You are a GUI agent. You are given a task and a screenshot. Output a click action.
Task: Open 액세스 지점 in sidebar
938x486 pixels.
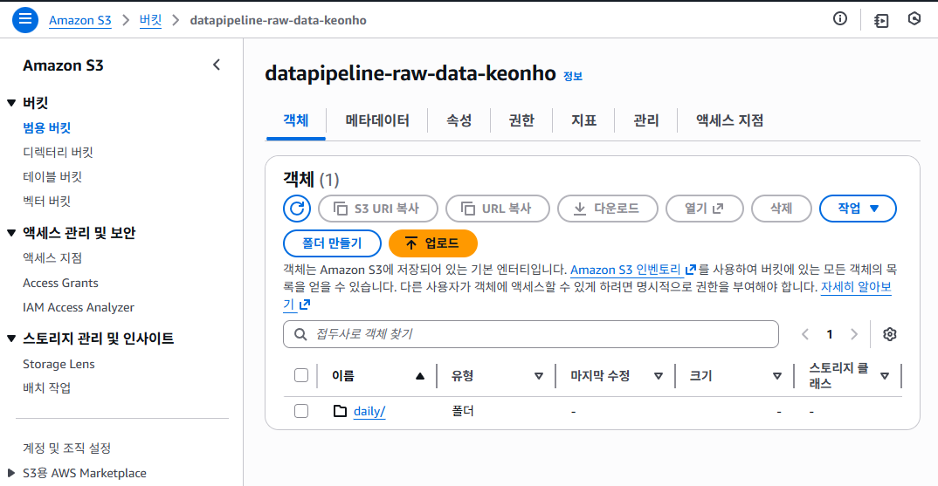[x=52, y=257]
